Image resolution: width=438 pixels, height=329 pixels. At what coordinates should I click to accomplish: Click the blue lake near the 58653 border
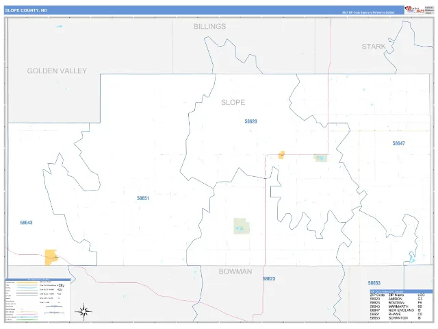[412, 258]
